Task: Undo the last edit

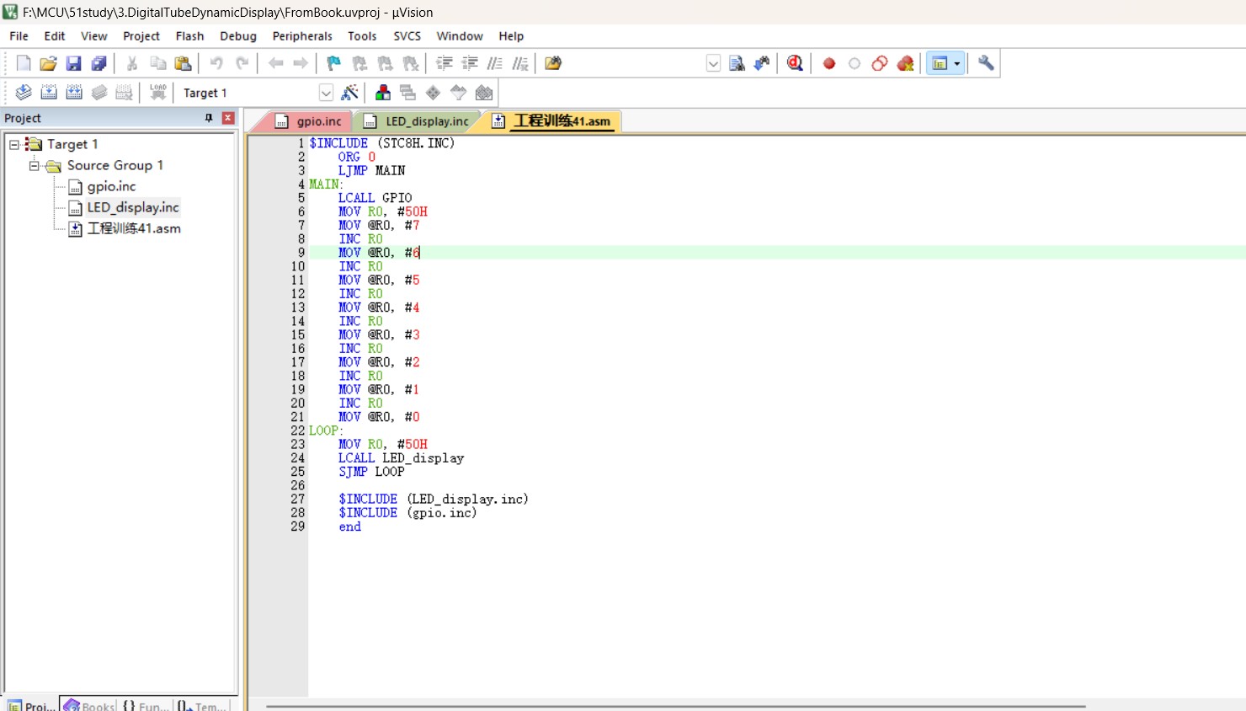Action: [x=216, y=63]
